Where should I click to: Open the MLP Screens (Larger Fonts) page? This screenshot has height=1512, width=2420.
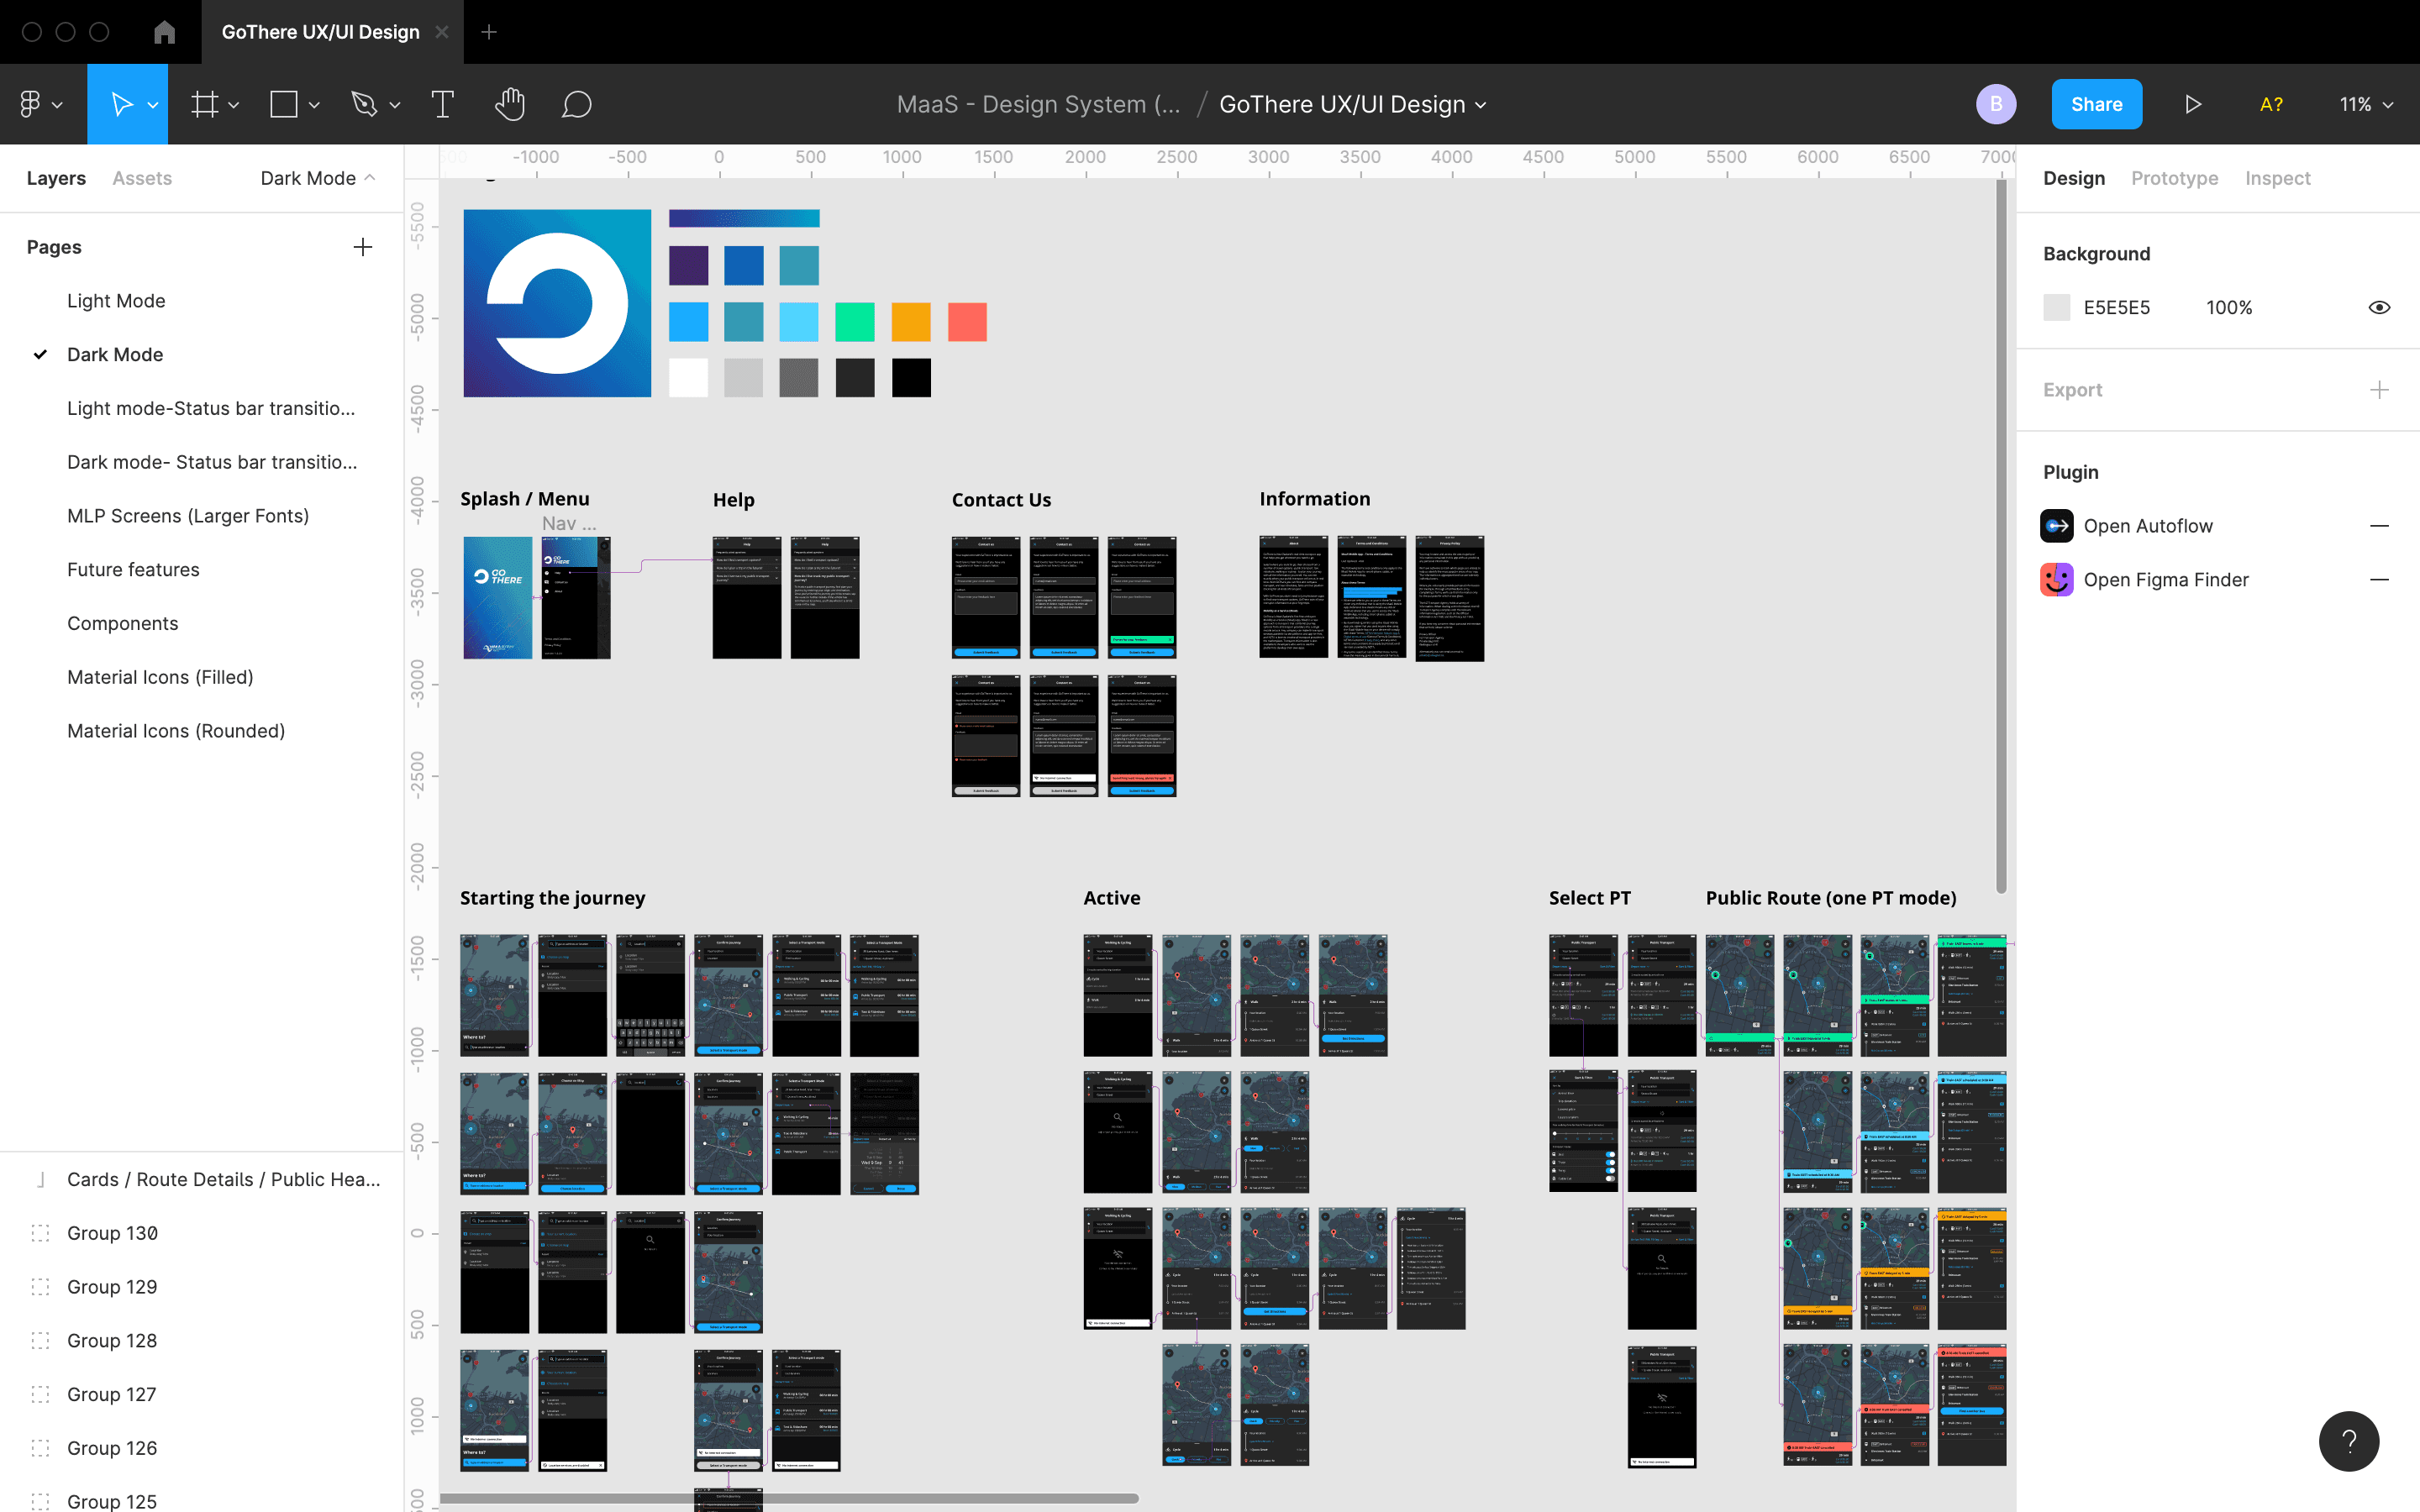(x=188, y=516)
